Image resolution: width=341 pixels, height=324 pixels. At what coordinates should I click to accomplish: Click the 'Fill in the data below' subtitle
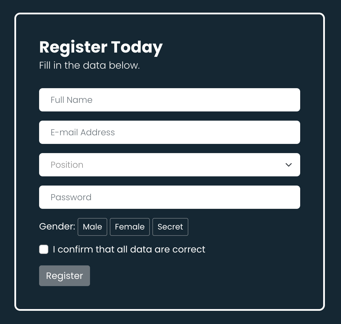click(x=89, y=65)
